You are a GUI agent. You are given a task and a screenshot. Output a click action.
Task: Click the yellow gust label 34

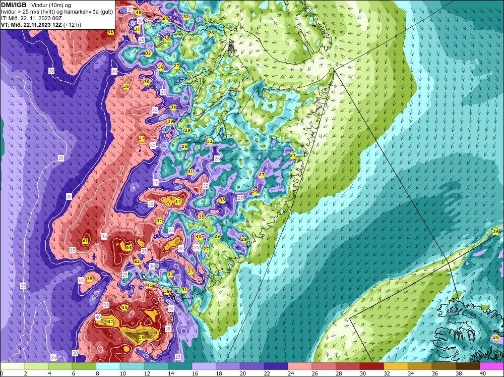pos(173,107)
